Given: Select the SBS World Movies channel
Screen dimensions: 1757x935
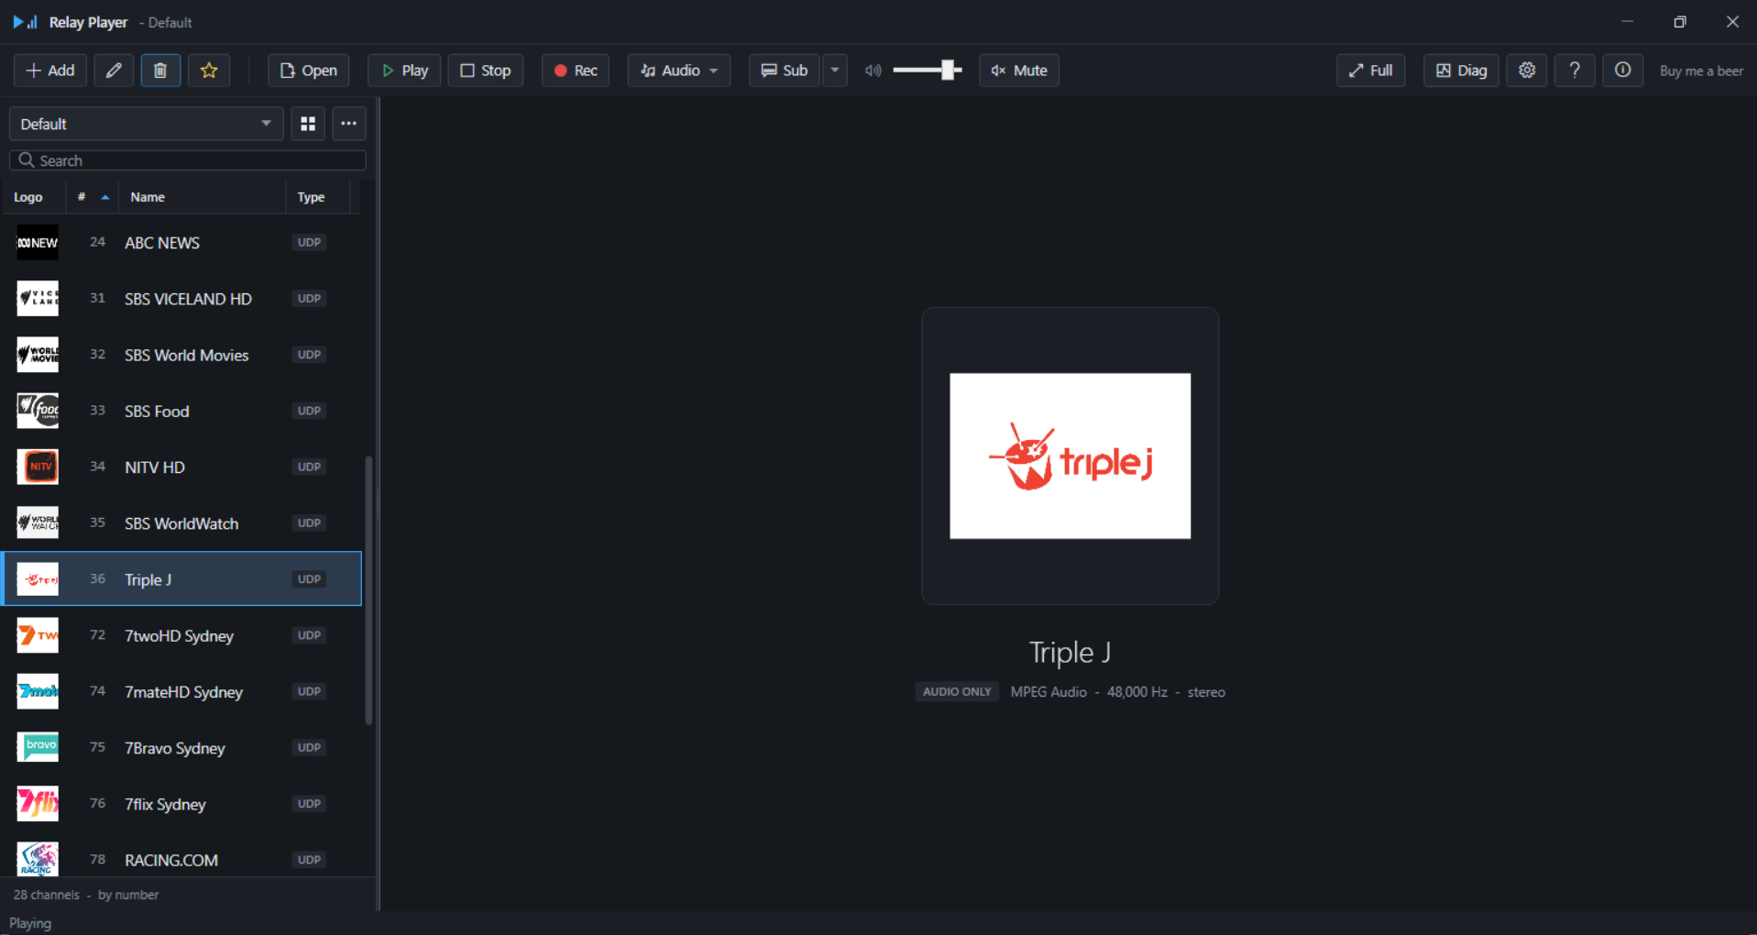Looking at the screenshot, I should click(183, 355).
